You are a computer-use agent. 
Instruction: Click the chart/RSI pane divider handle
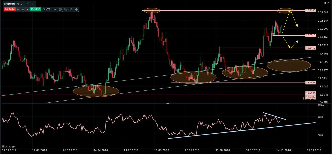point(168,103)
